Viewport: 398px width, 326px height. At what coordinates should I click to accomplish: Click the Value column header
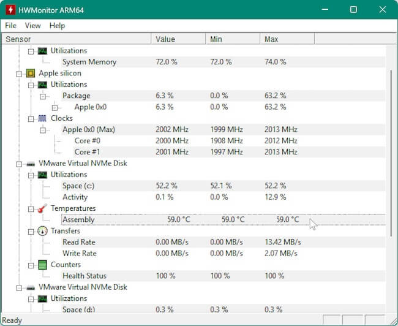coord(178,39)
